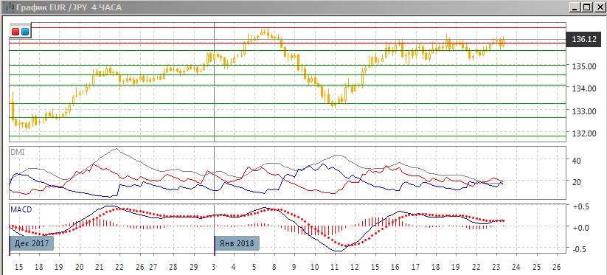607x275 pixels.
Task: Click the MACD indicator label
Action: (21, 209)
